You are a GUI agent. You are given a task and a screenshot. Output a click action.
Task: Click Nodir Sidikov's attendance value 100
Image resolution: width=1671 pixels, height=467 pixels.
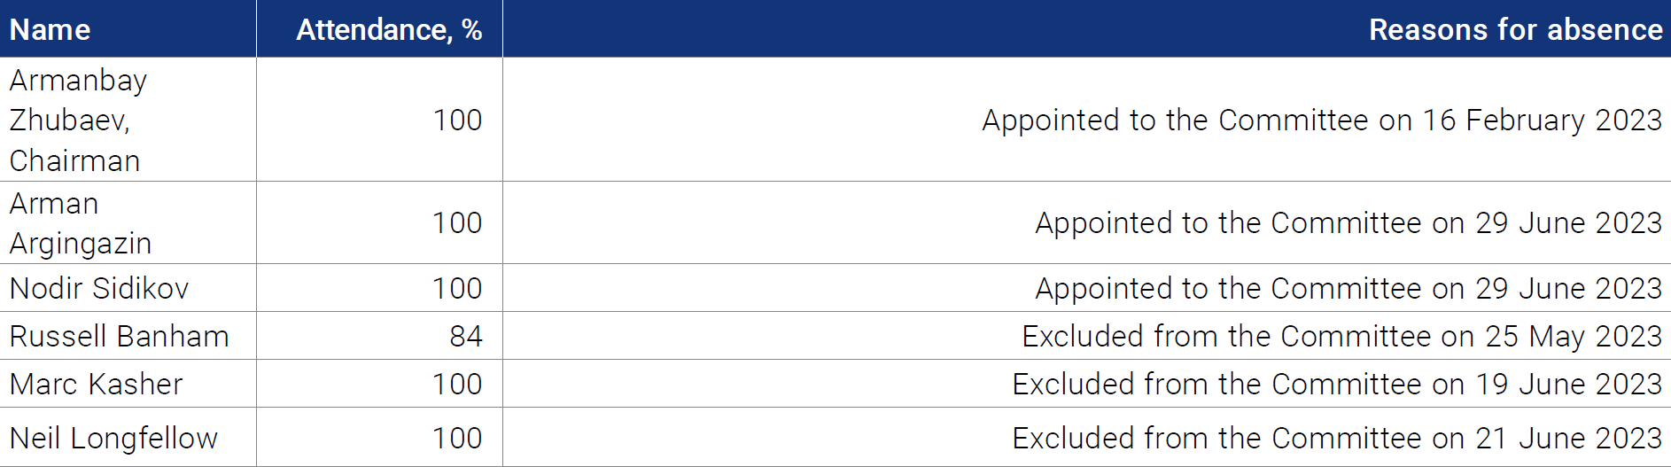[457, 288]
